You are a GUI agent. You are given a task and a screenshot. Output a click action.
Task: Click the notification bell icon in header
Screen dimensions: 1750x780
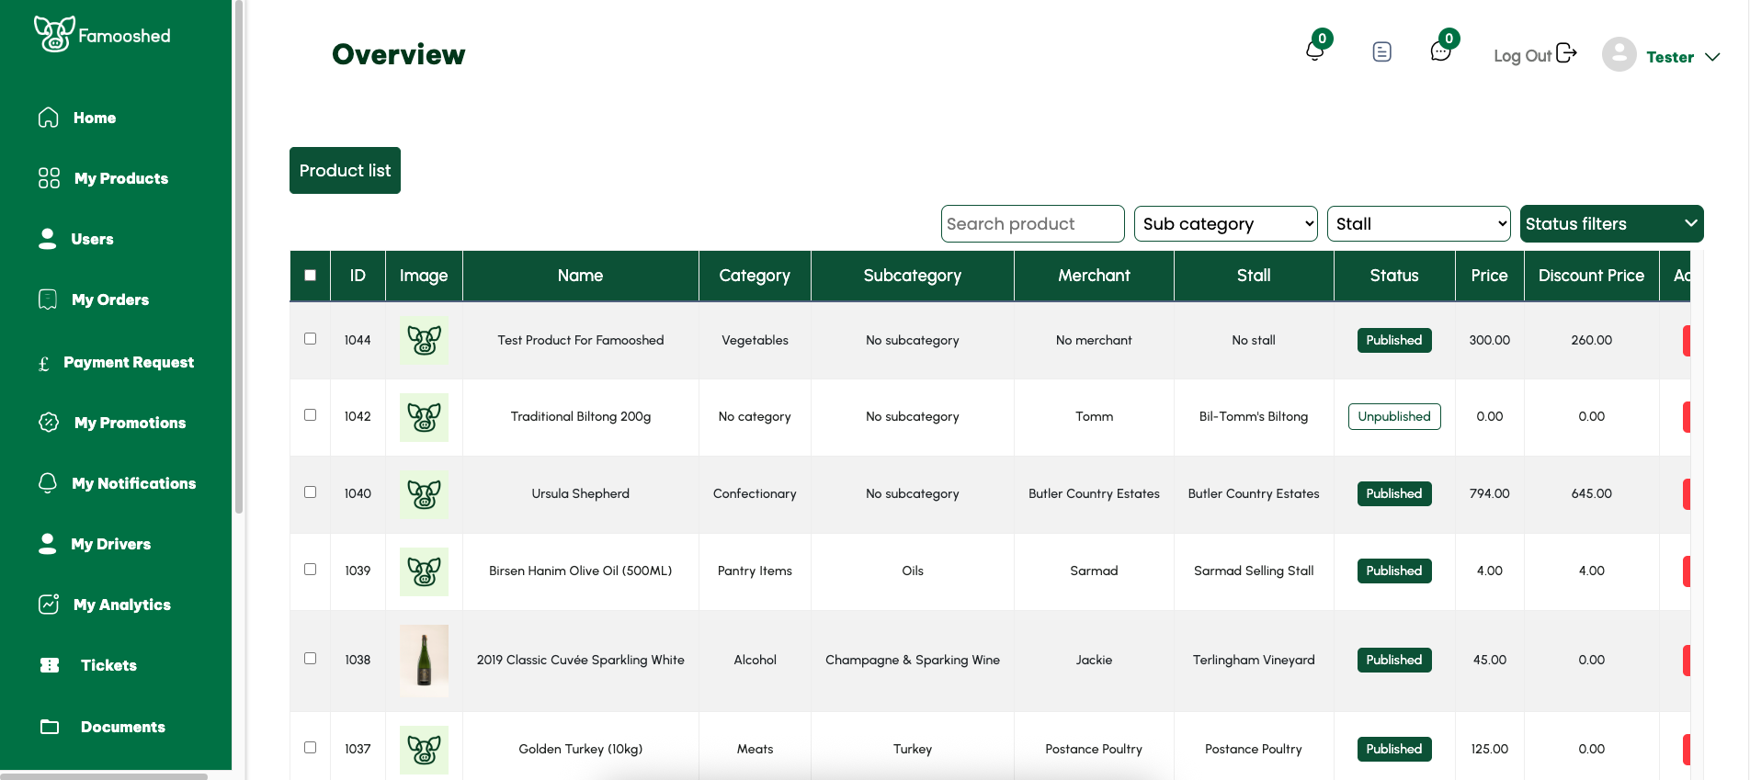1314,51
